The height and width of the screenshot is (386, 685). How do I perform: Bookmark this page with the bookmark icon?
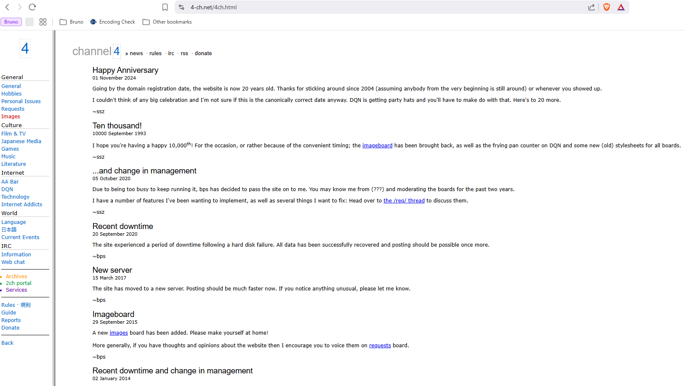tap(165, 7)
